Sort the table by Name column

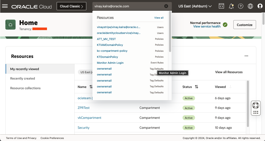[91, 87]
